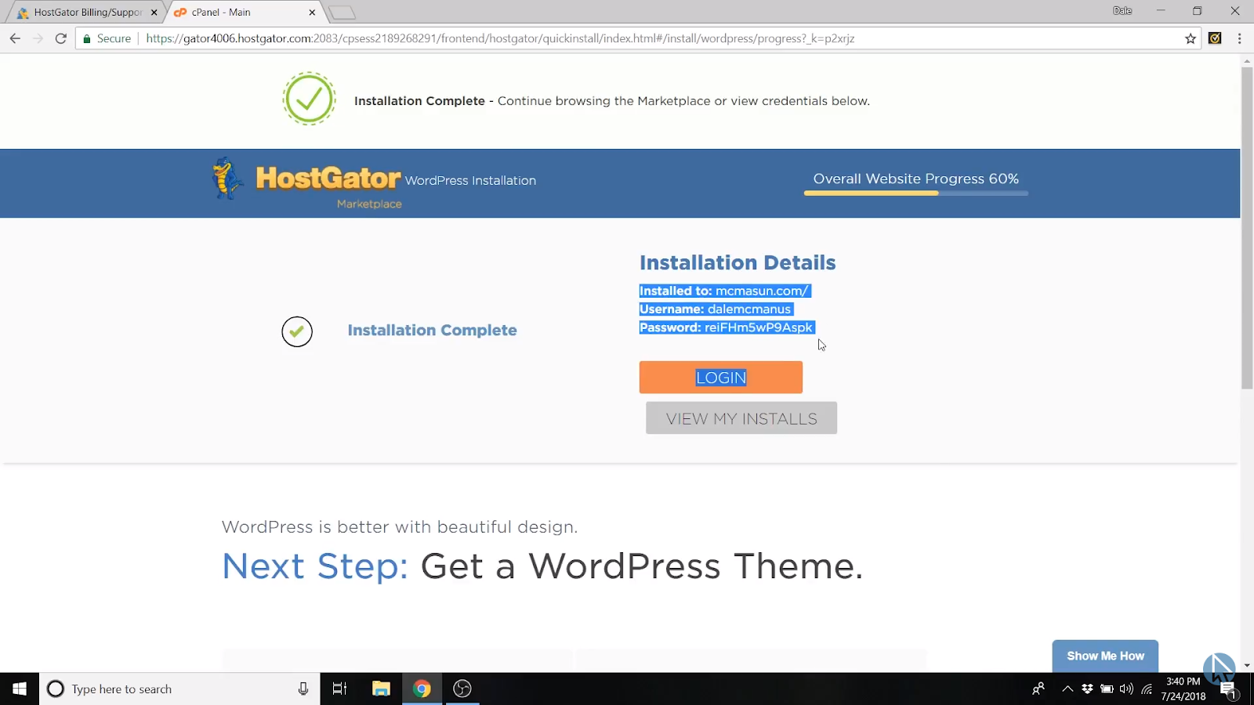Click the WordPress Installation header text
This screenshot has width=1254, height=705.
click(x=470, y=180)
